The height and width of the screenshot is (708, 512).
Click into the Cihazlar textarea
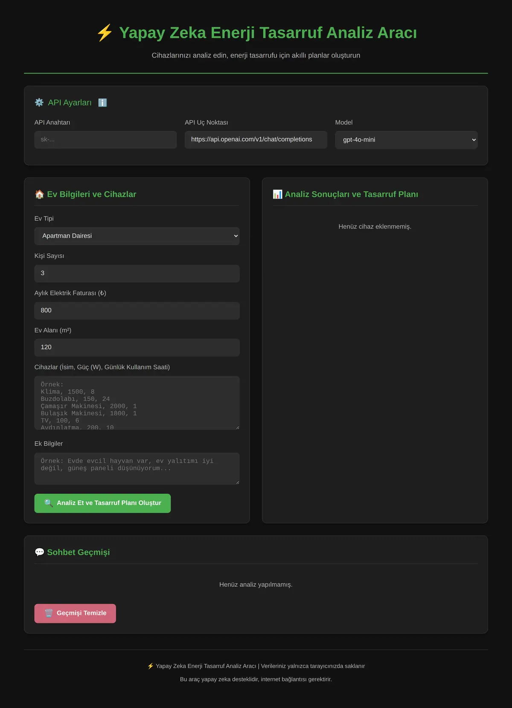pyautogui.click(x=137, y=403)
